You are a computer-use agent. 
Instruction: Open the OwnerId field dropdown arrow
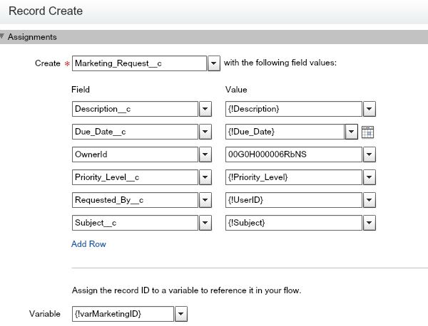pyautogui.click(x=205, y=155)
